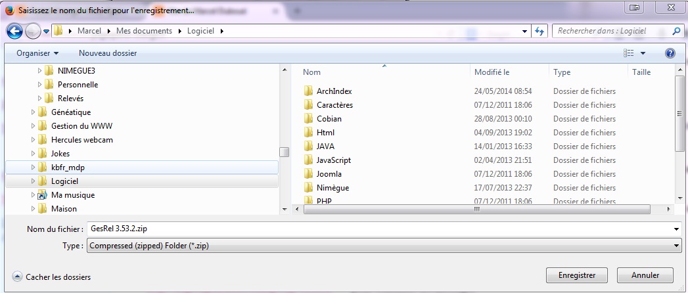Click date 02/04/2013 21:51 cell
The width and height of the screenshot is (688, 293).
[503, 160]
